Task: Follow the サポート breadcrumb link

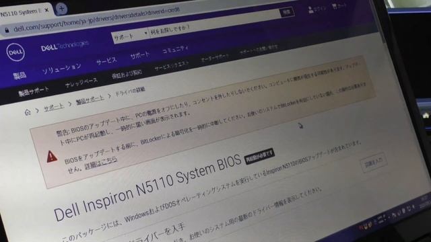Action: (x=54, y=108)
